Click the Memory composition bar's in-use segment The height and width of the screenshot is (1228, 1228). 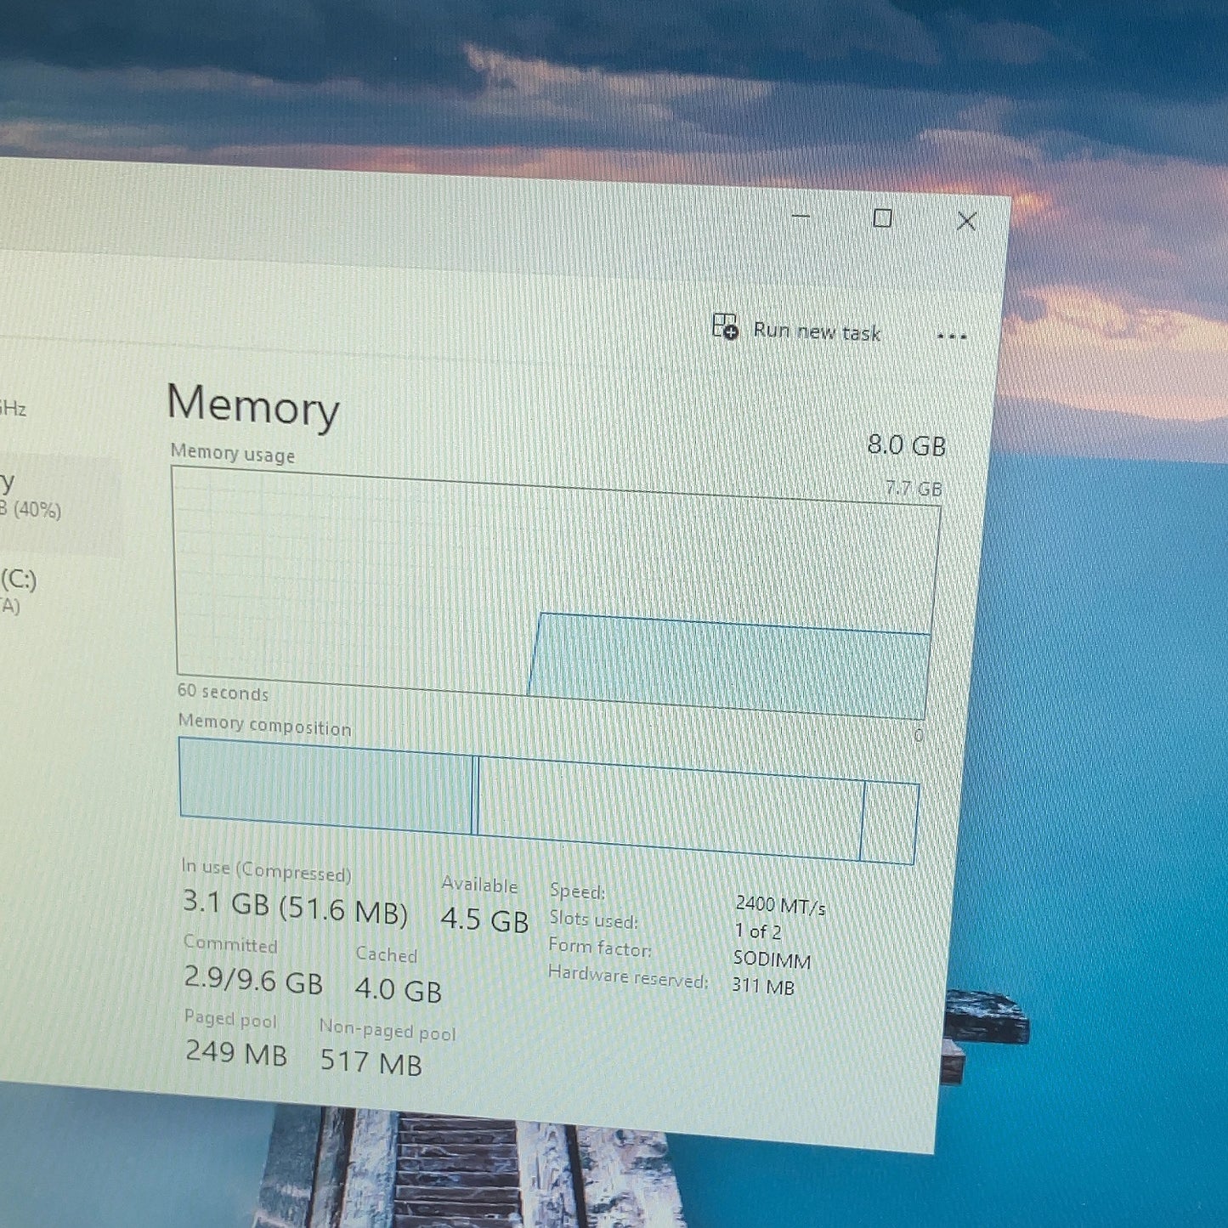click(x=325, y=786)
